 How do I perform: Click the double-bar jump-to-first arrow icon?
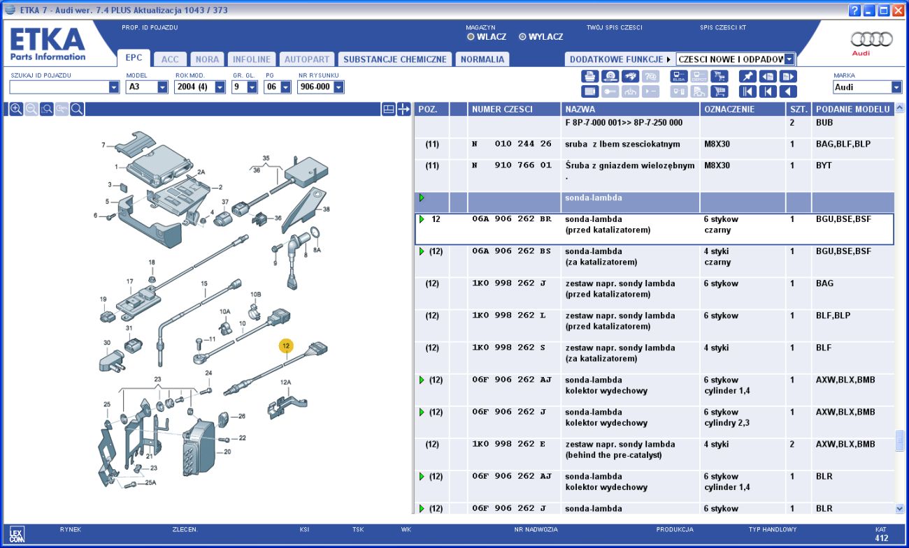[747, 91]
